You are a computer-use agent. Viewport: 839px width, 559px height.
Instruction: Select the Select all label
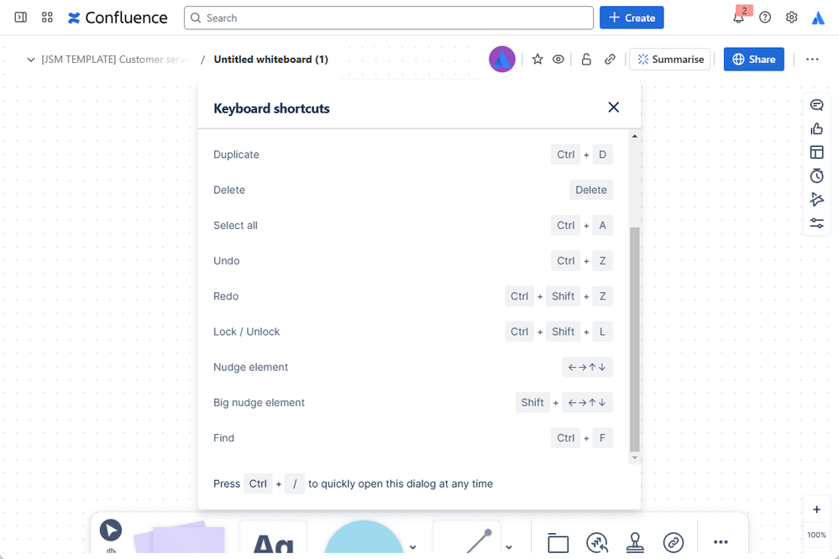click(x=235, y=225)
